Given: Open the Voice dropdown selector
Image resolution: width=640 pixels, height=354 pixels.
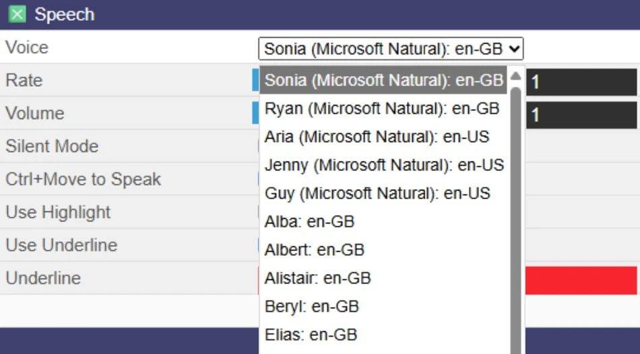Looking at the screenshot, I should click(391, 49).
